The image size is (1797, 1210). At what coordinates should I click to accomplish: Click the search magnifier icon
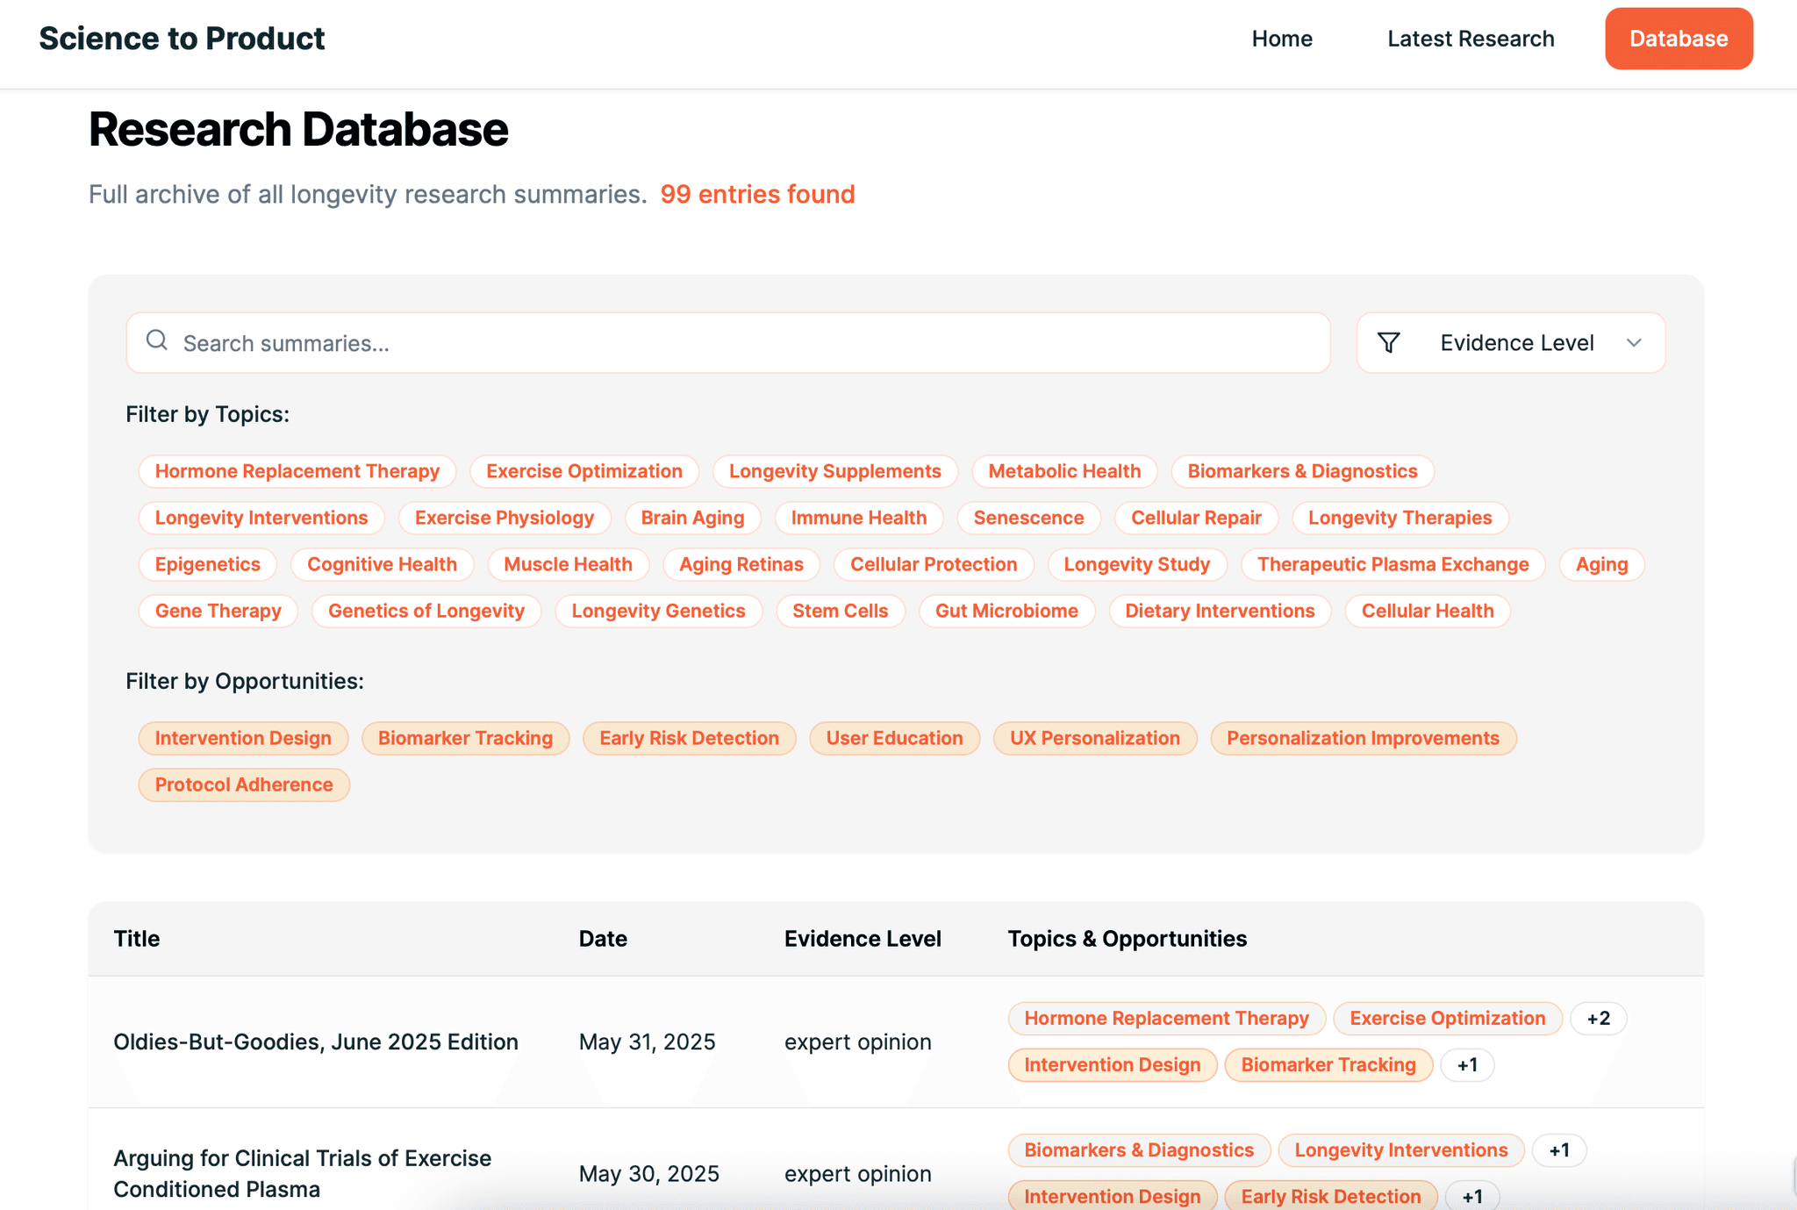coord(157,340)
